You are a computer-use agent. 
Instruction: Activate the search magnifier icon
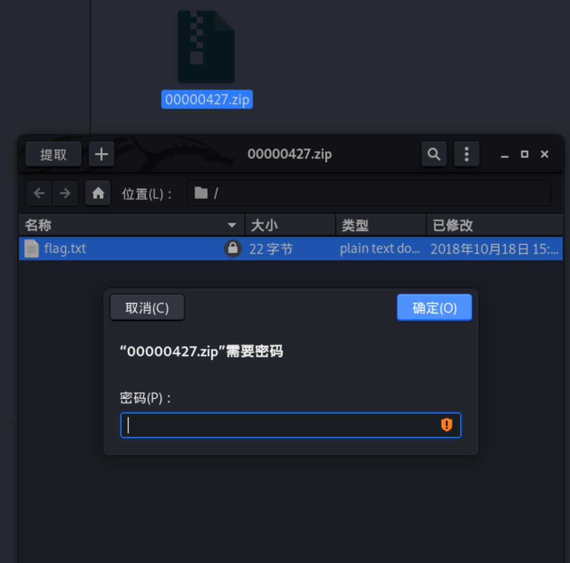pos(434,154)
